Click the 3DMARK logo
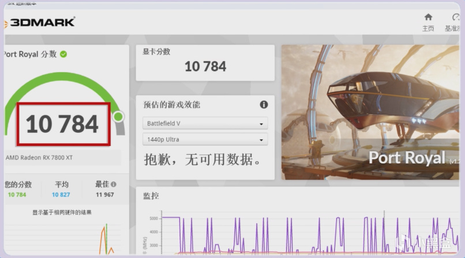Viewport: 465px width, 258px height. (x=40, y=23)
